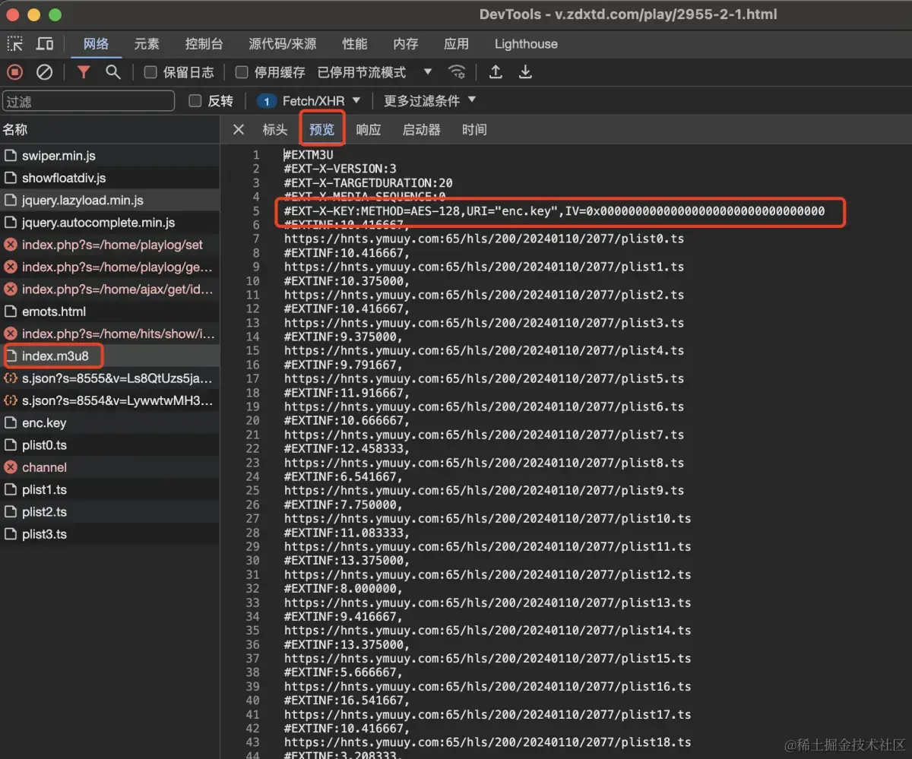
Task: Open the 内存 panel tab
Action: pyautogui.click(x=406, y=44)
